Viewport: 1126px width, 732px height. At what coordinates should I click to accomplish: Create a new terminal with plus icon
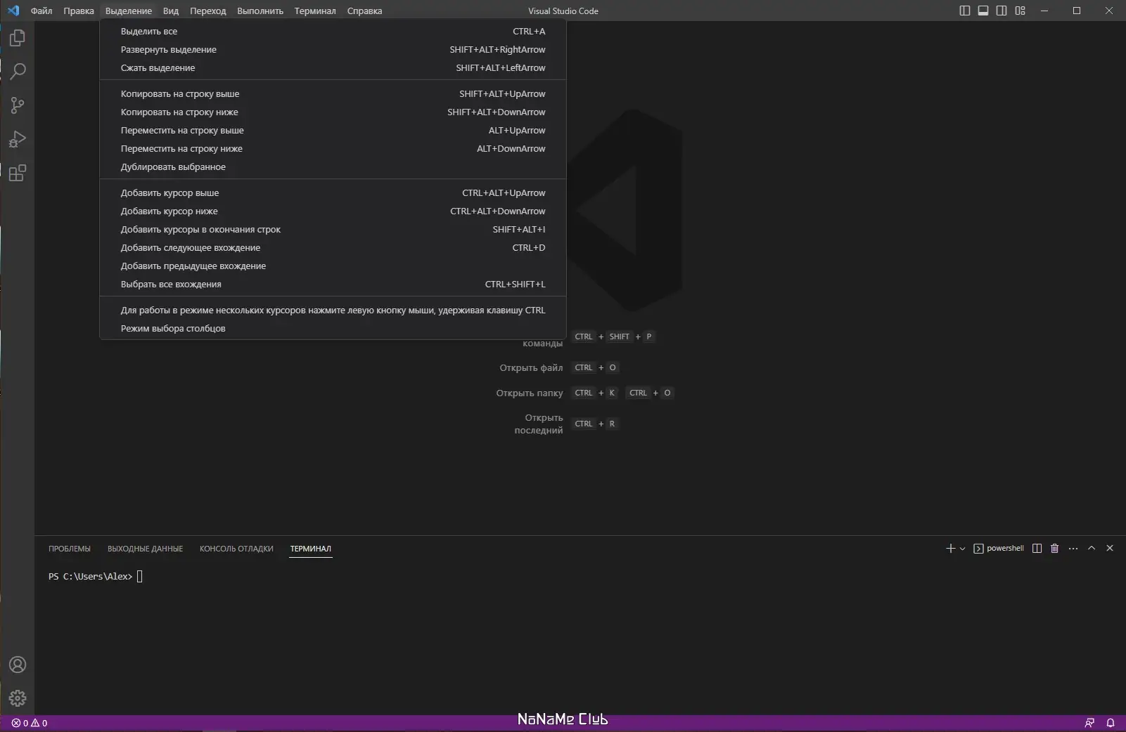950,549
